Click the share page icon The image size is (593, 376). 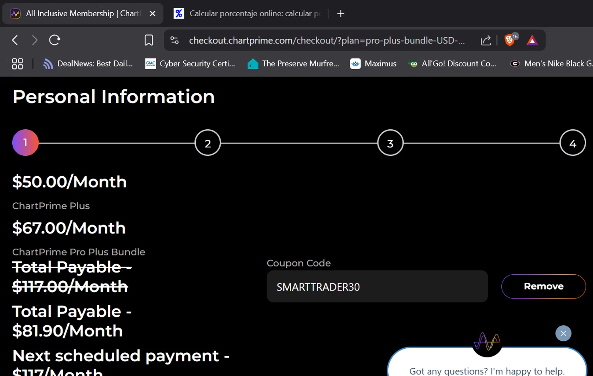tap(486, 40)
